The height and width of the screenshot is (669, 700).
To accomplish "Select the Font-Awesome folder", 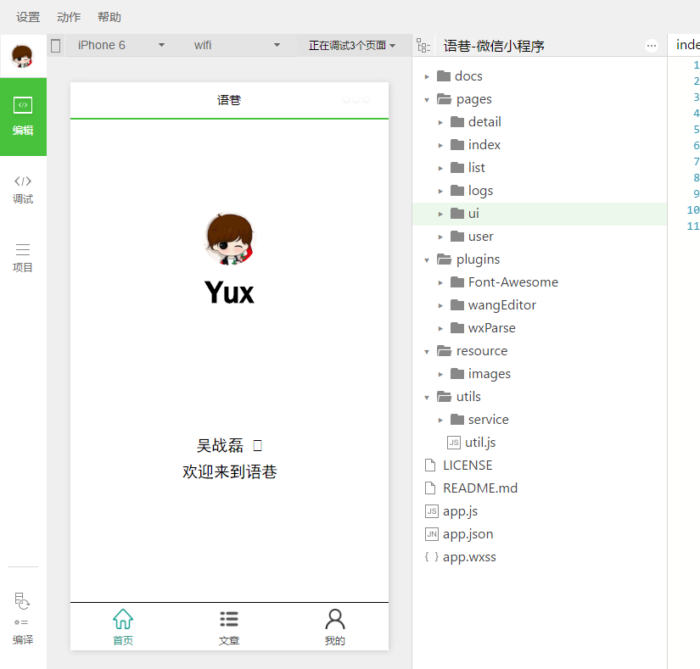I will point(540,282).
